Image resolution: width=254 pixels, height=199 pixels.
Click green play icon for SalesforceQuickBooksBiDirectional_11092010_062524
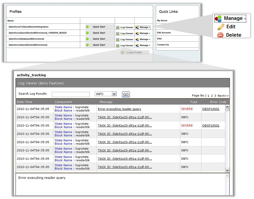click(x=88, y=33)
